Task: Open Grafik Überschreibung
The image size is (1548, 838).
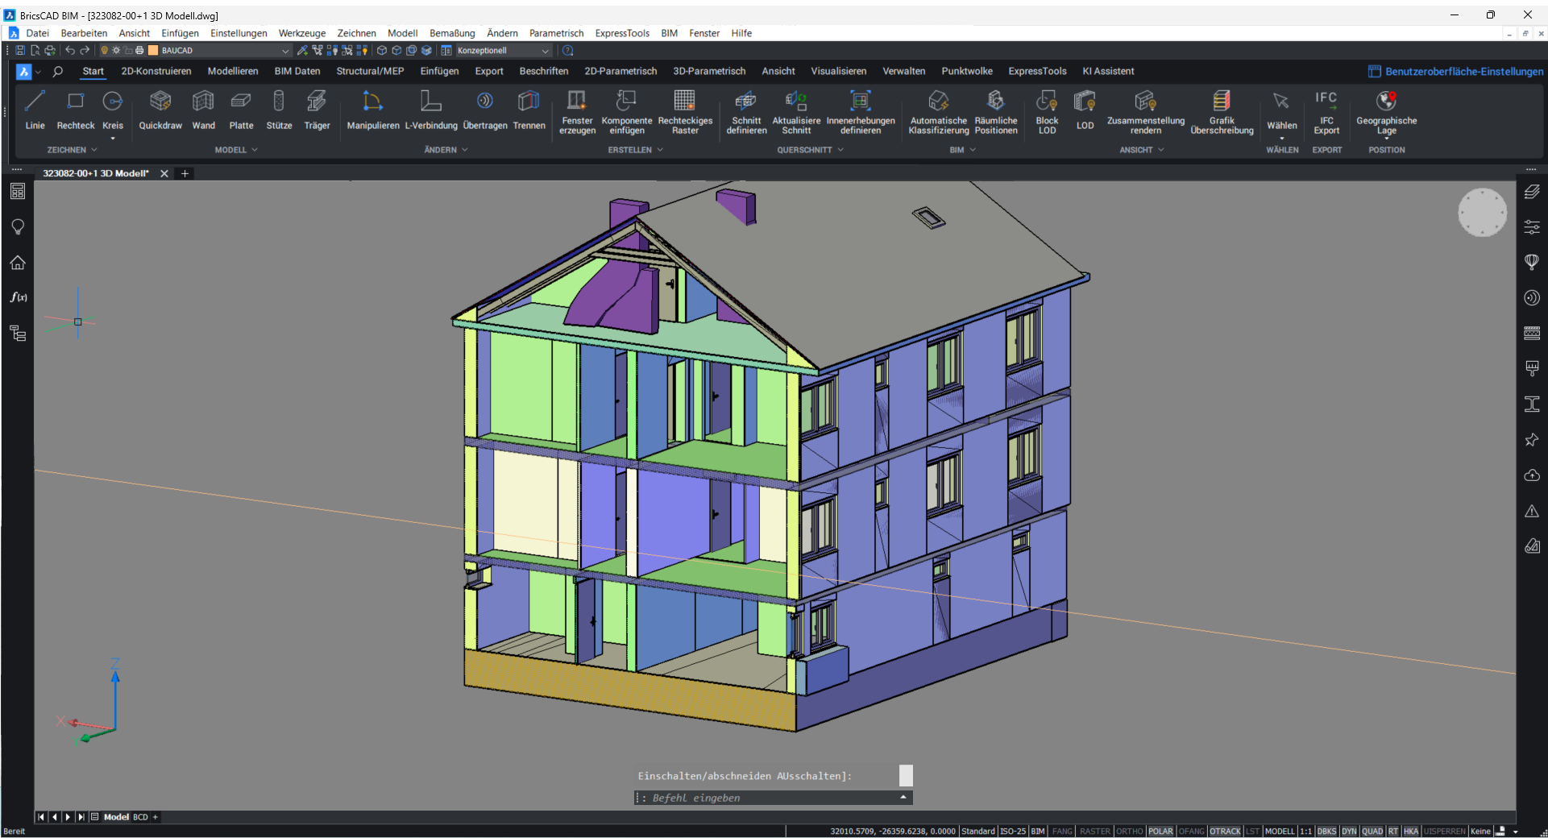Action: click(x=1222, y=111)
